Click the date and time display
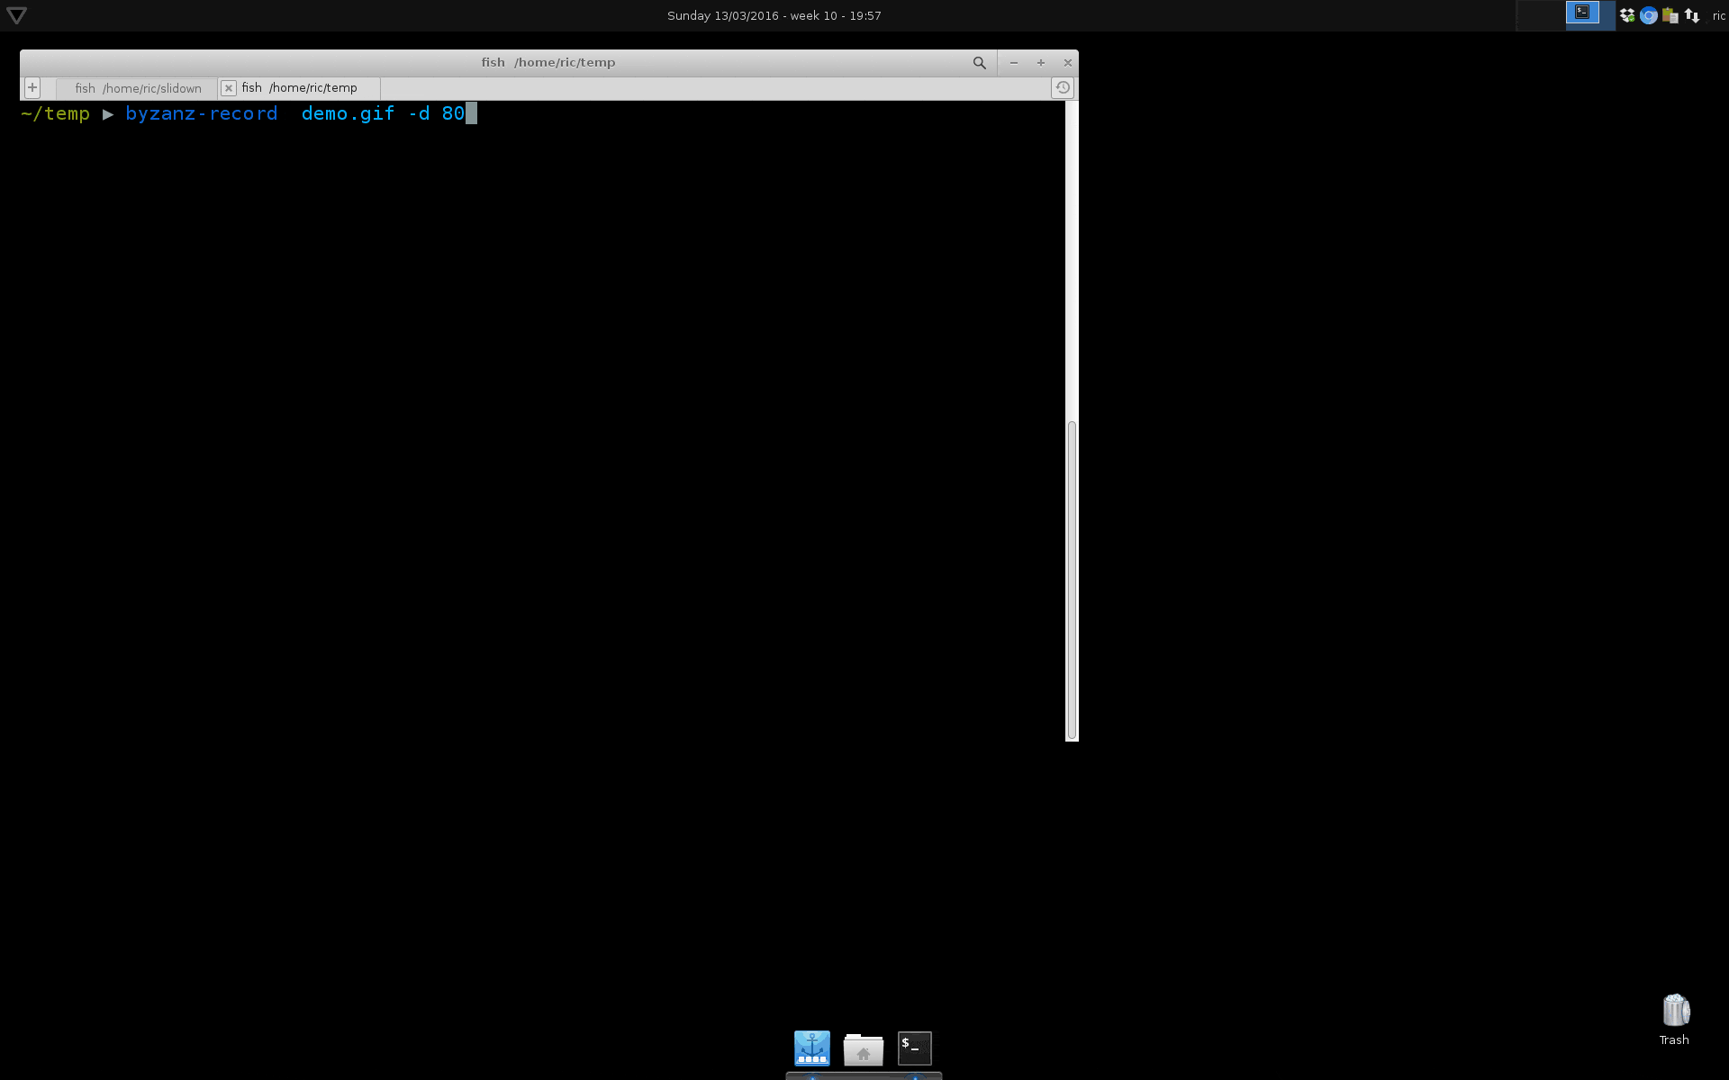 tap(774, 15)
